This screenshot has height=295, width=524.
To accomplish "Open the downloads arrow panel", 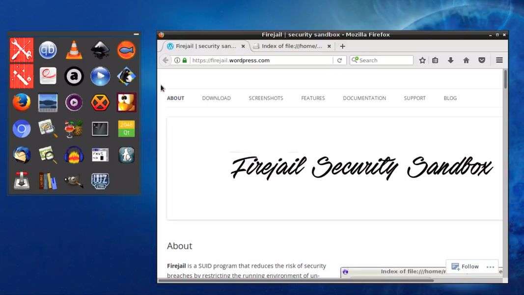I will 450,60.
